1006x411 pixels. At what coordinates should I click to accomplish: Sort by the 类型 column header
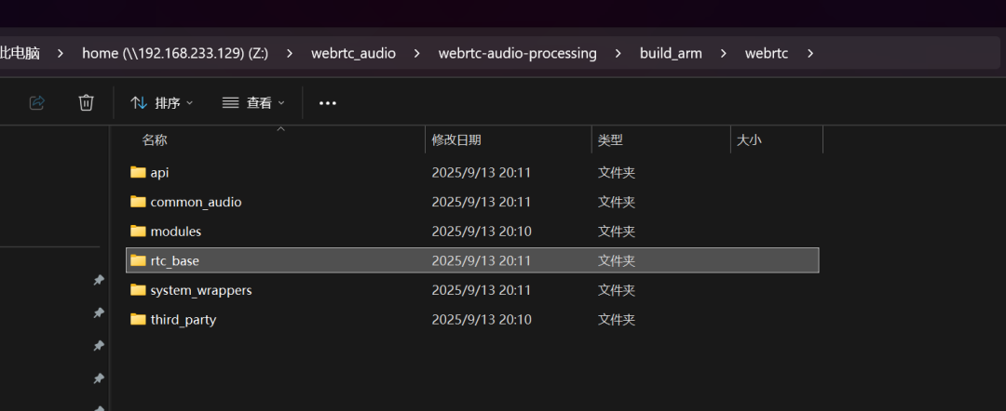click(x=610, y=140)
